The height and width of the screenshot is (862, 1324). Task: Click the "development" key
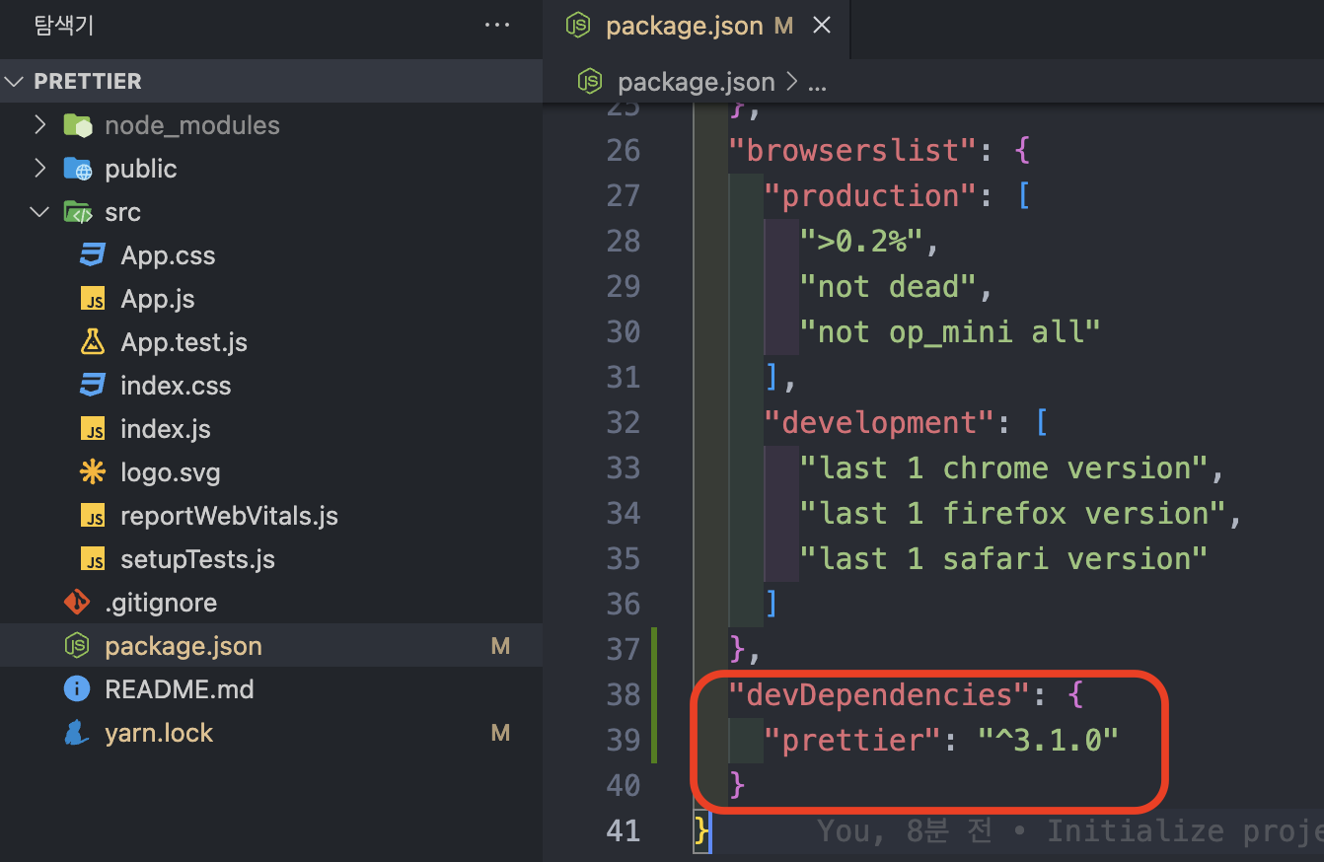880,422
